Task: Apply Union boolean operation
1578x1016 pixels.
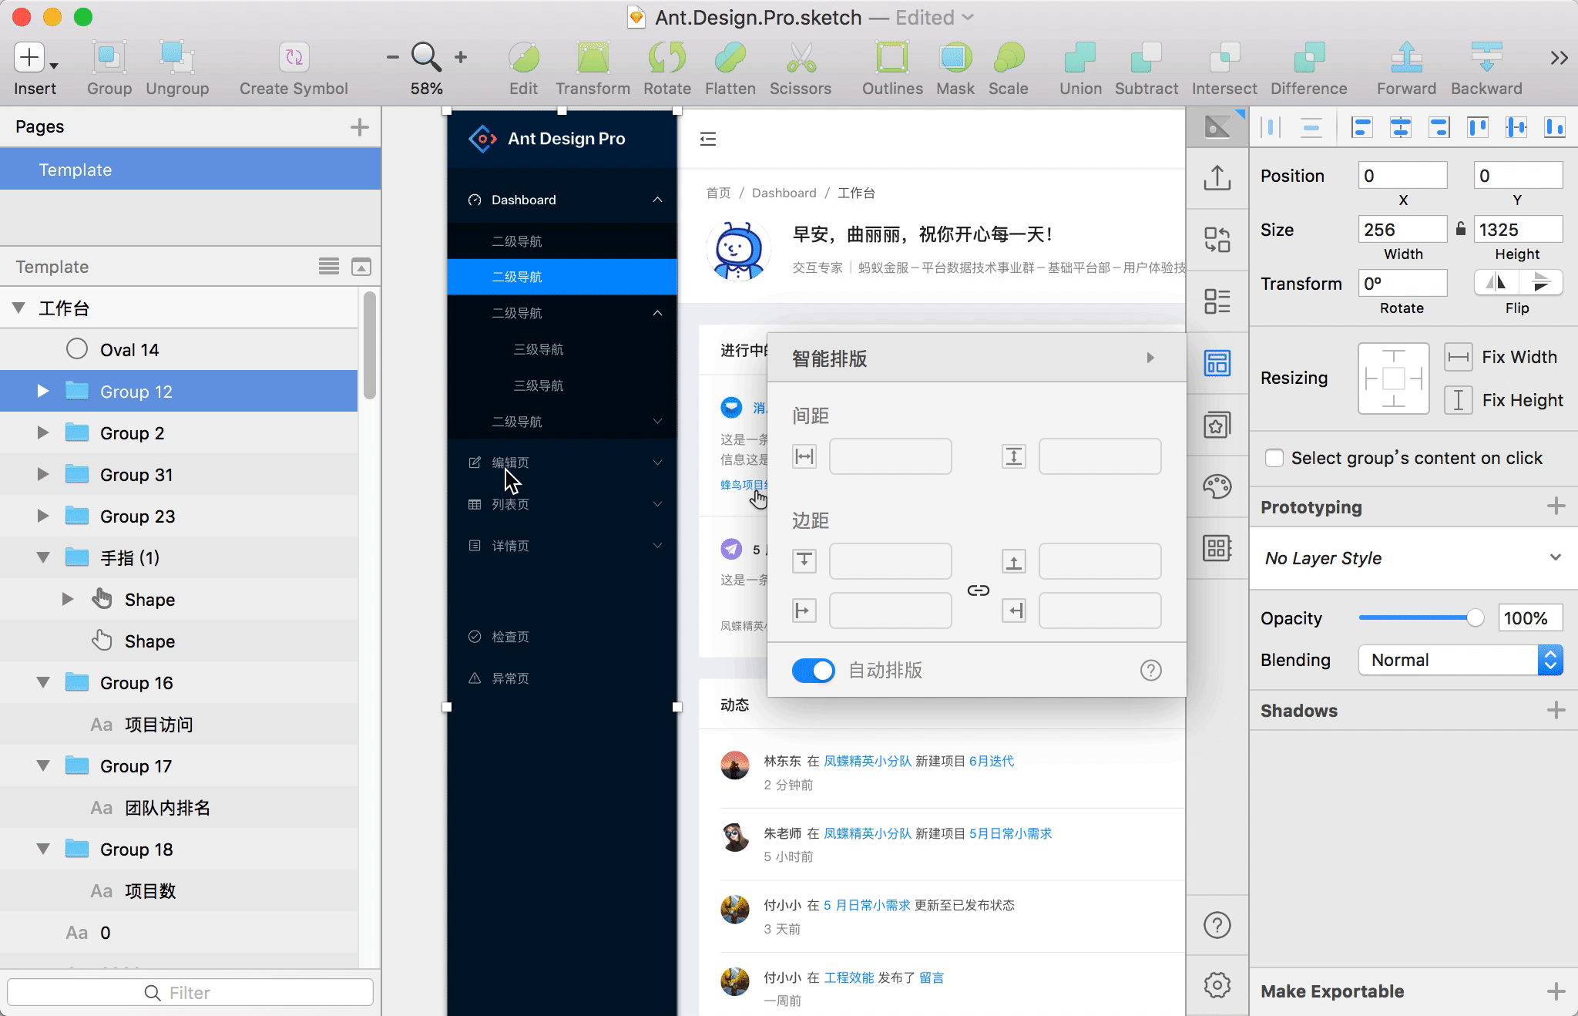Action: click(1080, 58)
